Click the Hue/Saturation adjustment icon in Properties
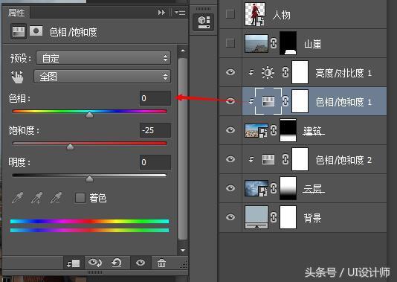The height and width of the screenshot is (282, 397). coord(19,32)
